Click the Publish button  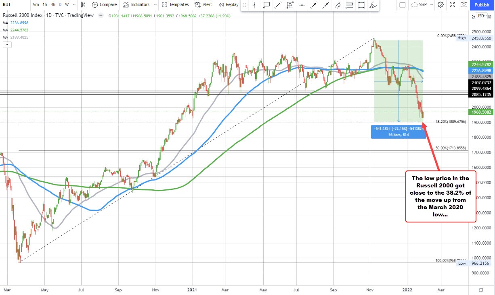coord(482,5)
